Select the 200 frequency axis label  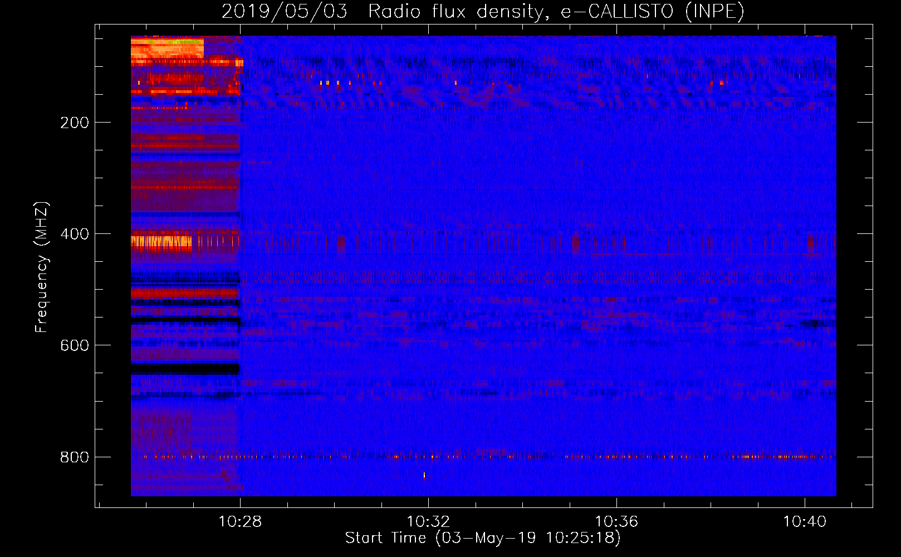click(75, 123)
